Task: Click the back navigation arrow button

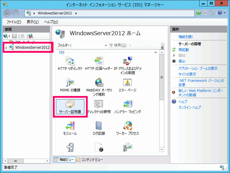Action: tap(7, 14)
